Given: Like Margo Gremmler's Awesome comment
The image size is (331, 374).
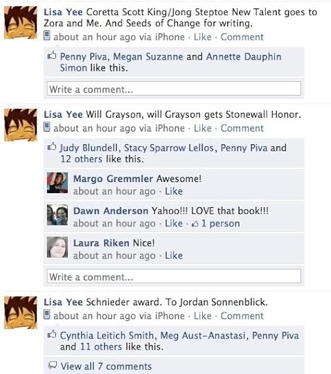Looking at the screenshot, I should click(x=174, y=191).
